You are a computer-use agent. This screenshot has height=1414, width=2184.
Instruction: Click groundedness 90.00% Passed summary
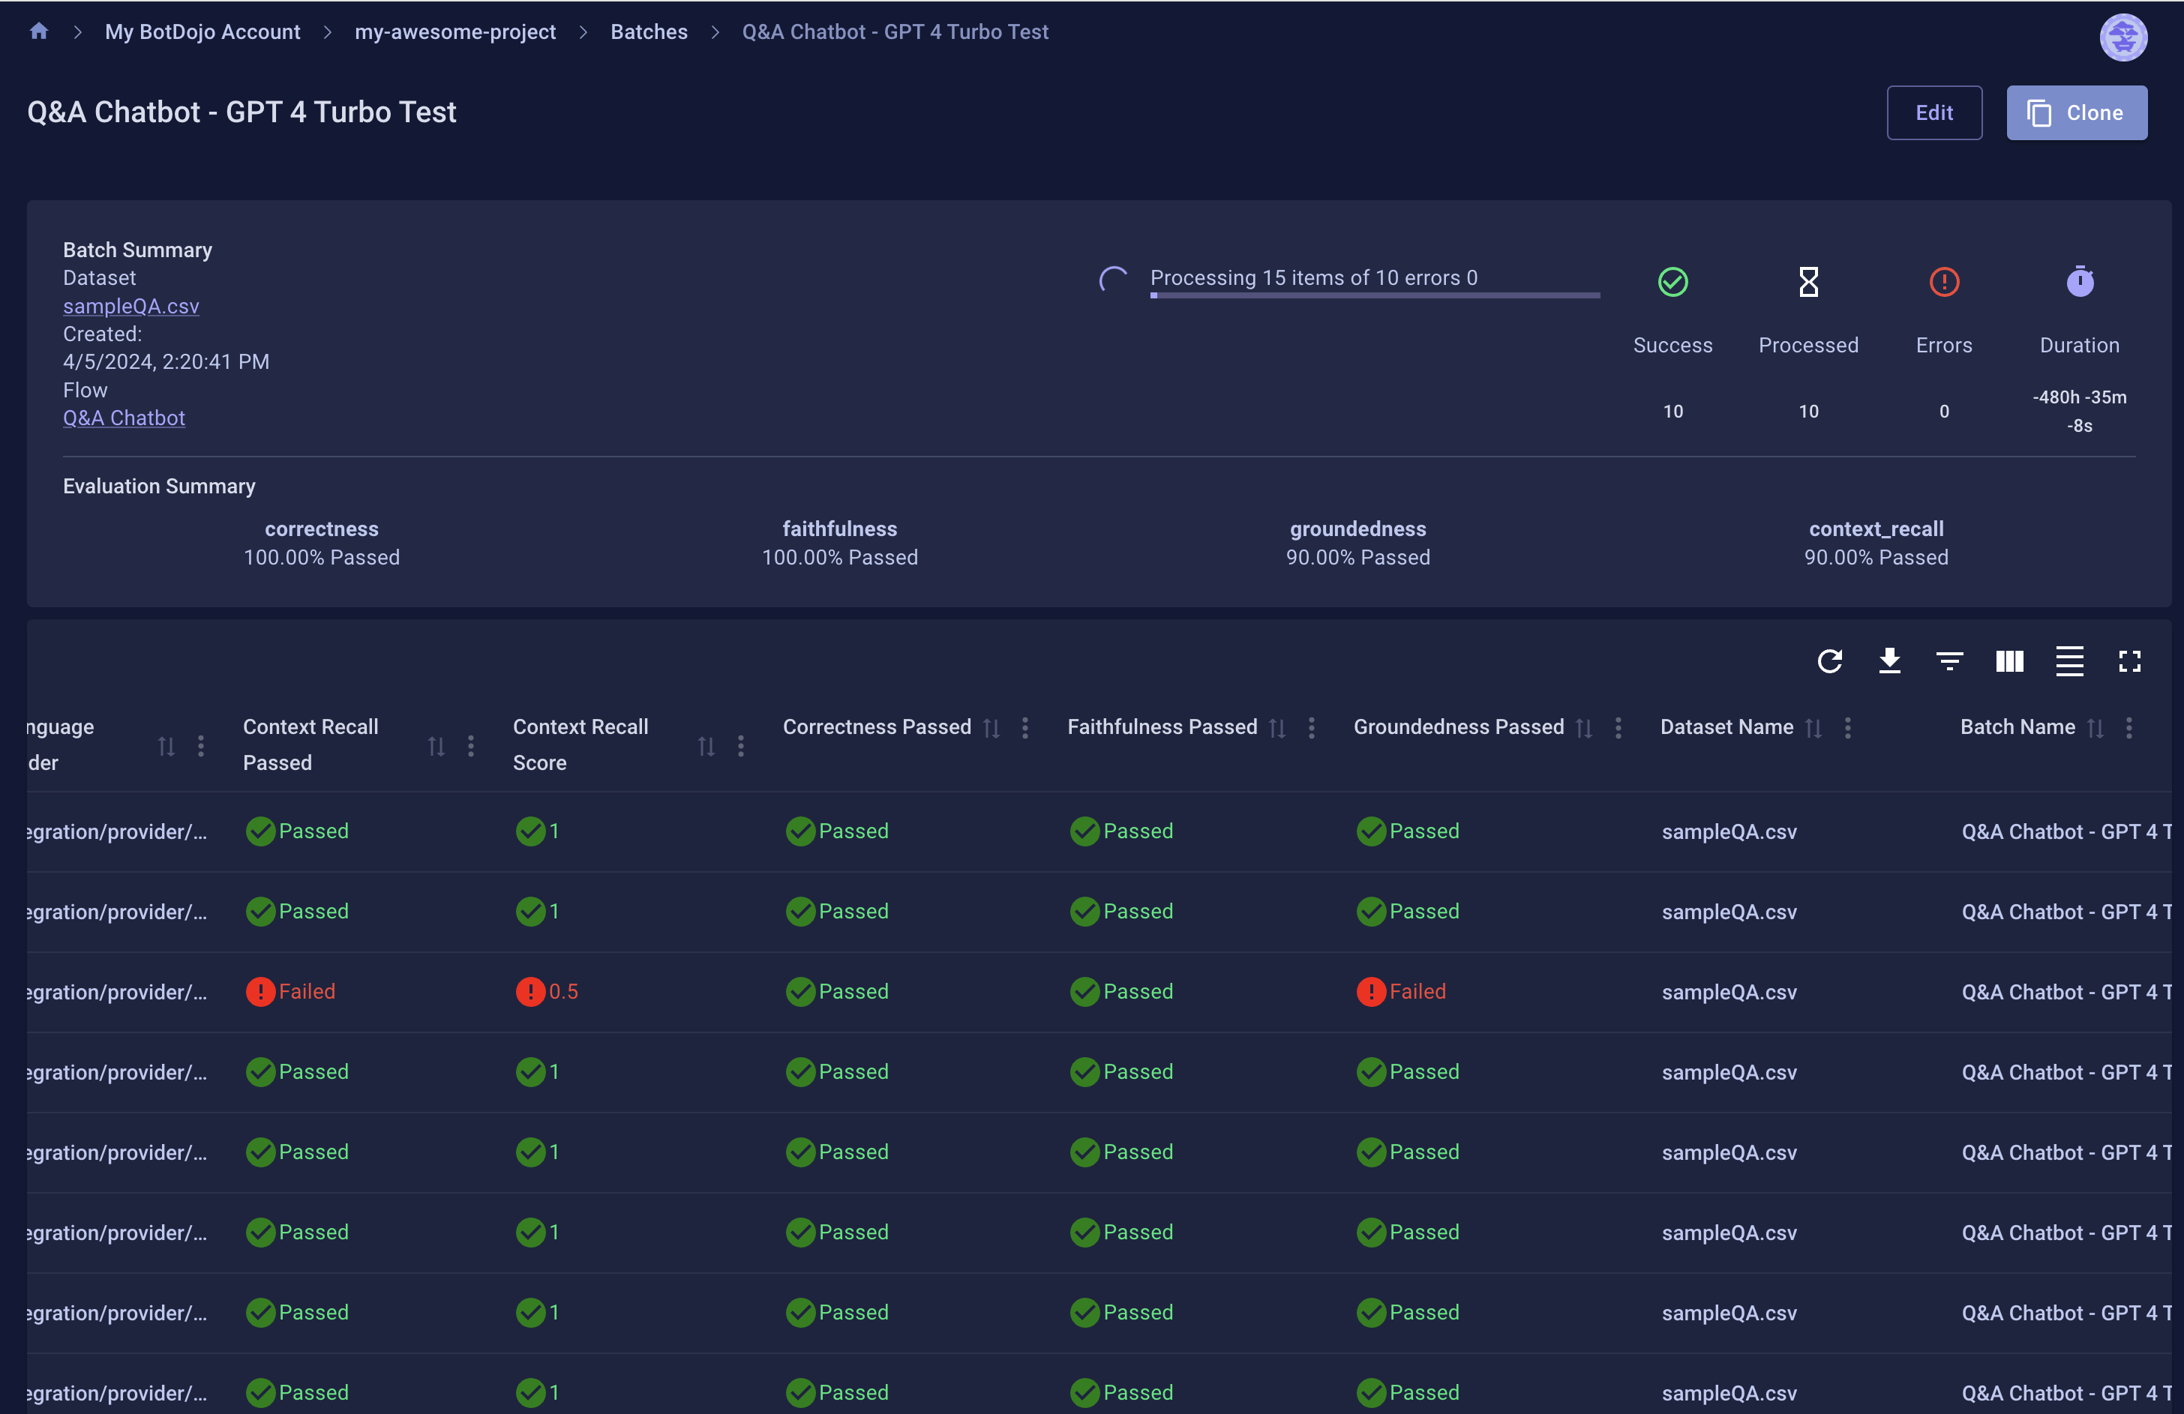pyautogui.click(x=1358, y=544)
